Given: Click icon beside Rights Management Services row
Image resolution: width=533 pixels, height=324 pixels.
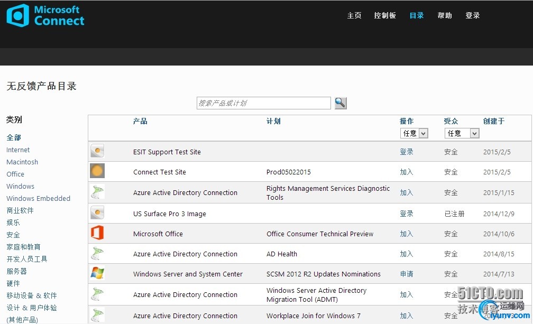Looking at the screenshot, I should pyautogui.click(x=97, y=192).
